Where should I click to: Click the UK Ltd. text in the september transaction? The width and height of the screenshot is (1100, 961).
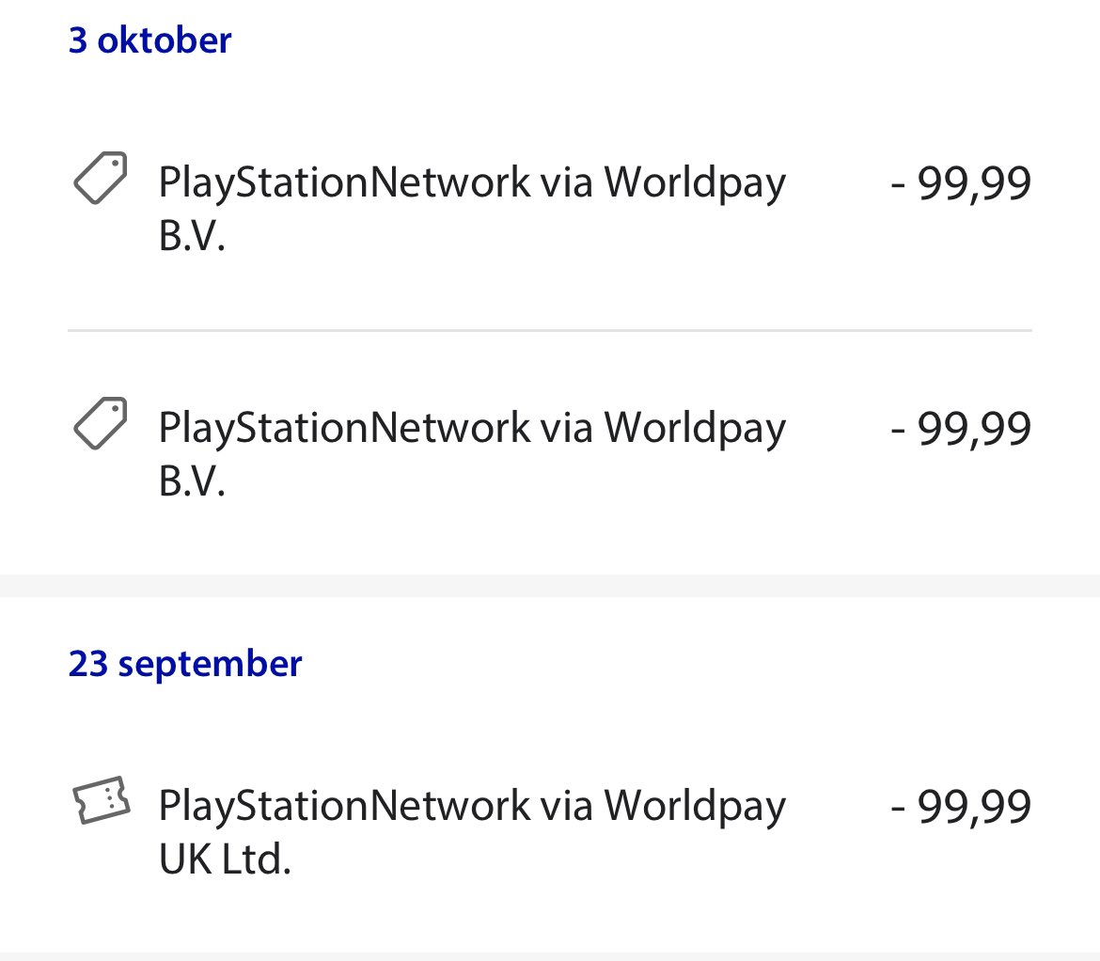click(225, 859)
